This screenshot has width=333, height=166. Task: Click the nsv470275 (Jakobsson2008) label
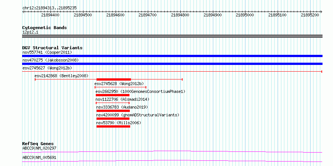pos(51,60)
